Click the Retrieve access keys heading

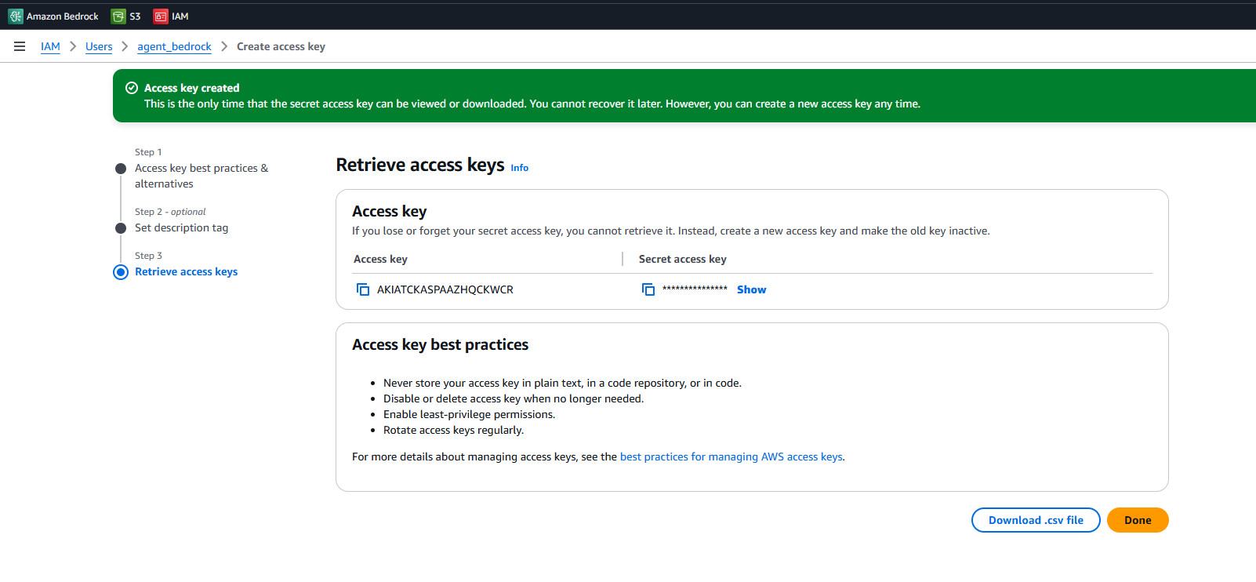pyautogui.click(x=420, y=165)
